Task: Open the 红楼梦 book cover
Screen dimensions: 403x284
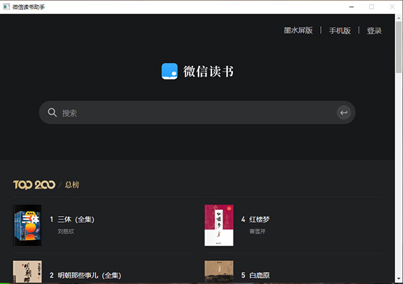Action: 219,225
